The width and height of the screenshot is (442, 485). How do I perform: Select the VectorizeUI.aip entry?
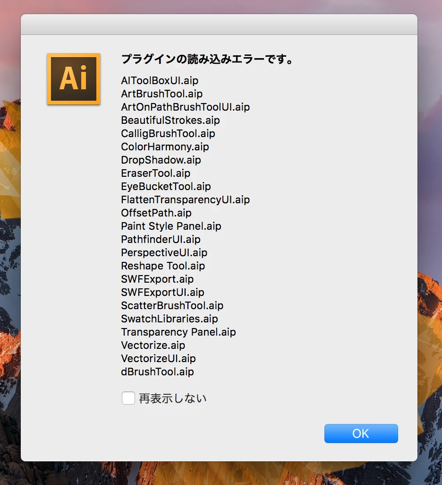pos(158,358)
